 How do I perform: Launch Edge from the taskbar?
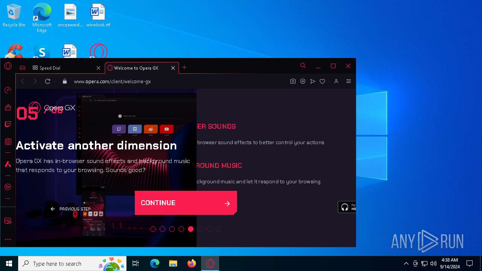[x=155, y=263]
